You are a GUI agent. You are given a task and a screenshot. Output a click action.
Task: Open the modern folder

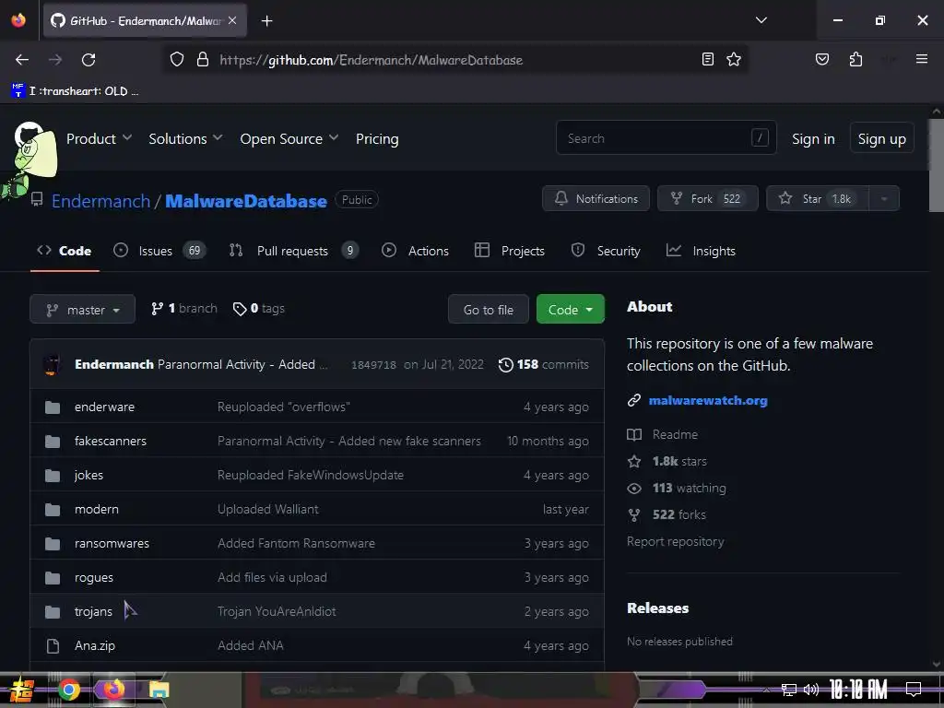tap(96, 509)
